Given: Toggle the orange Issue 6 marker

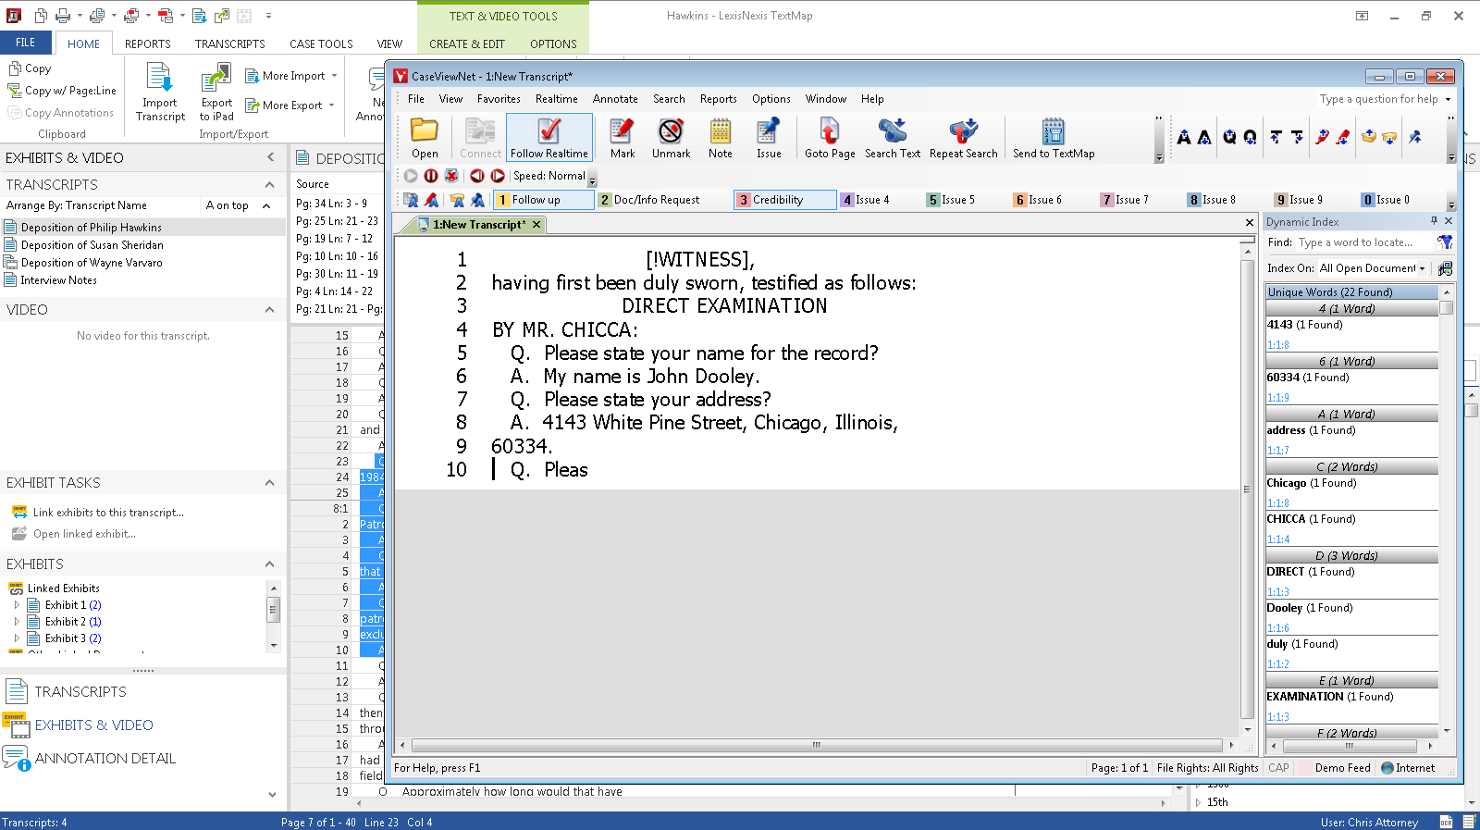Looking at the screenshot, I should coord(1038,200).
